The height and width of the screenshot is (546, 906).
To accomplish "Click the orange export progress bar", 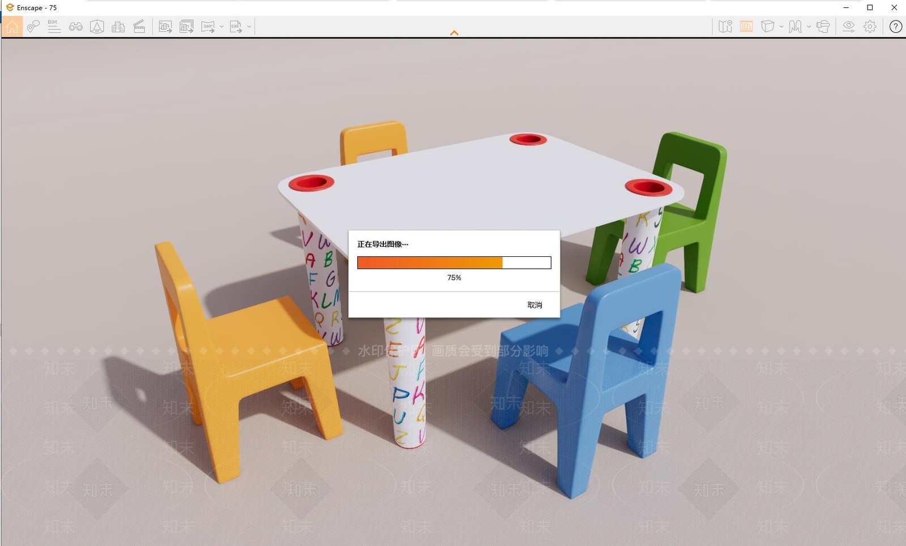I will [x=454, y=263].
